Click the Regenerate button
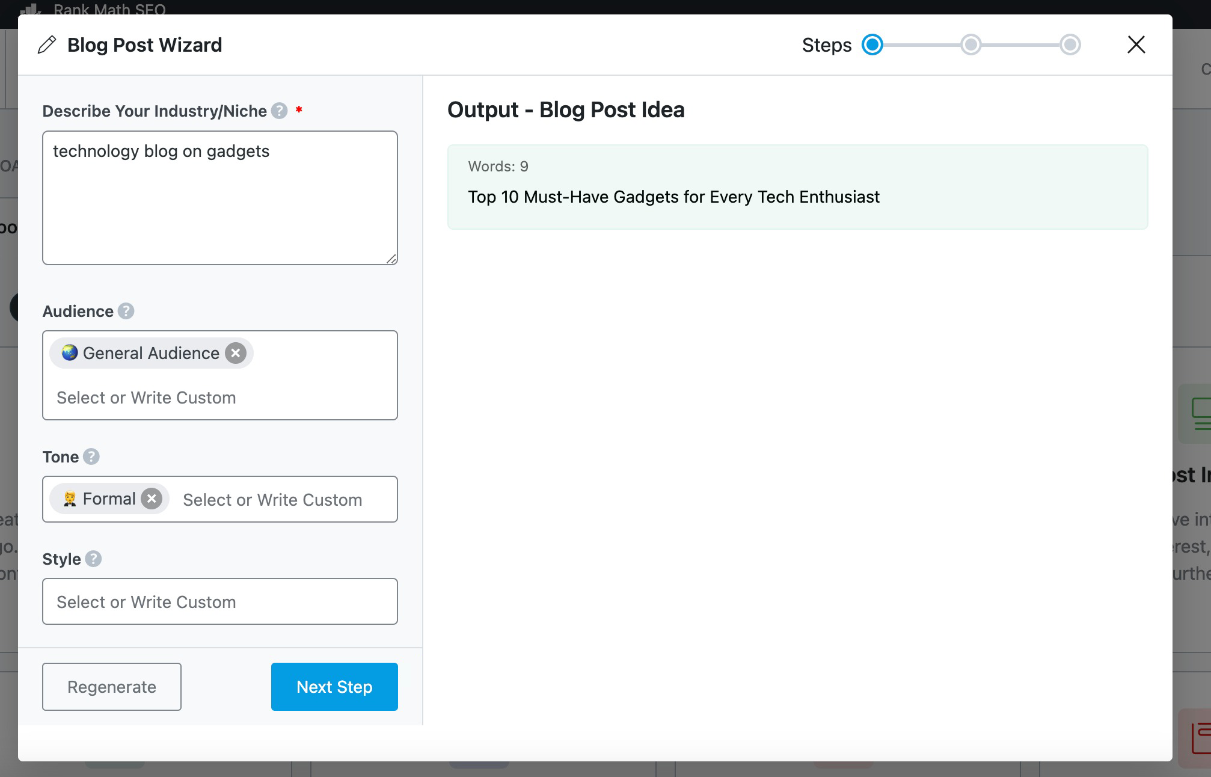 pos(111,686)
